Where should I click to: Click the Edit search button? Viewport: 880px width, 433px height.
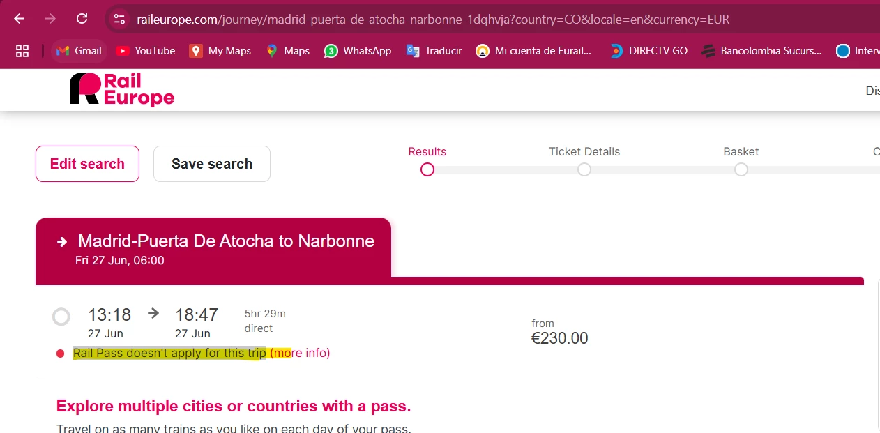(87, 164)
